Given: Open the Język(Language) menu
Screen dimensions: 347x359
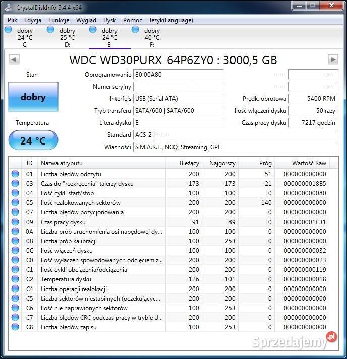Looking at the screenshot, I should [x=171, y=20].
